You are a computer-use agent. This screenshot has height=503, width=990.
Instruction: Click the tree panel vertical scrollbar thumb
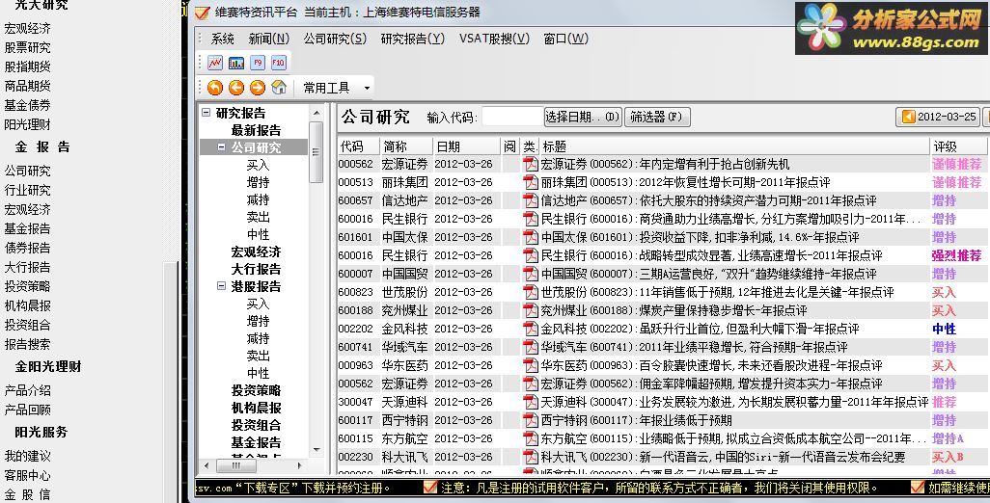coord(316,152)
